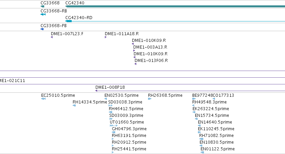Image resolution: width=285 pixels, height=154 pixels.
Task: Select the CG42340 gene label
Action: click(75, 3)
